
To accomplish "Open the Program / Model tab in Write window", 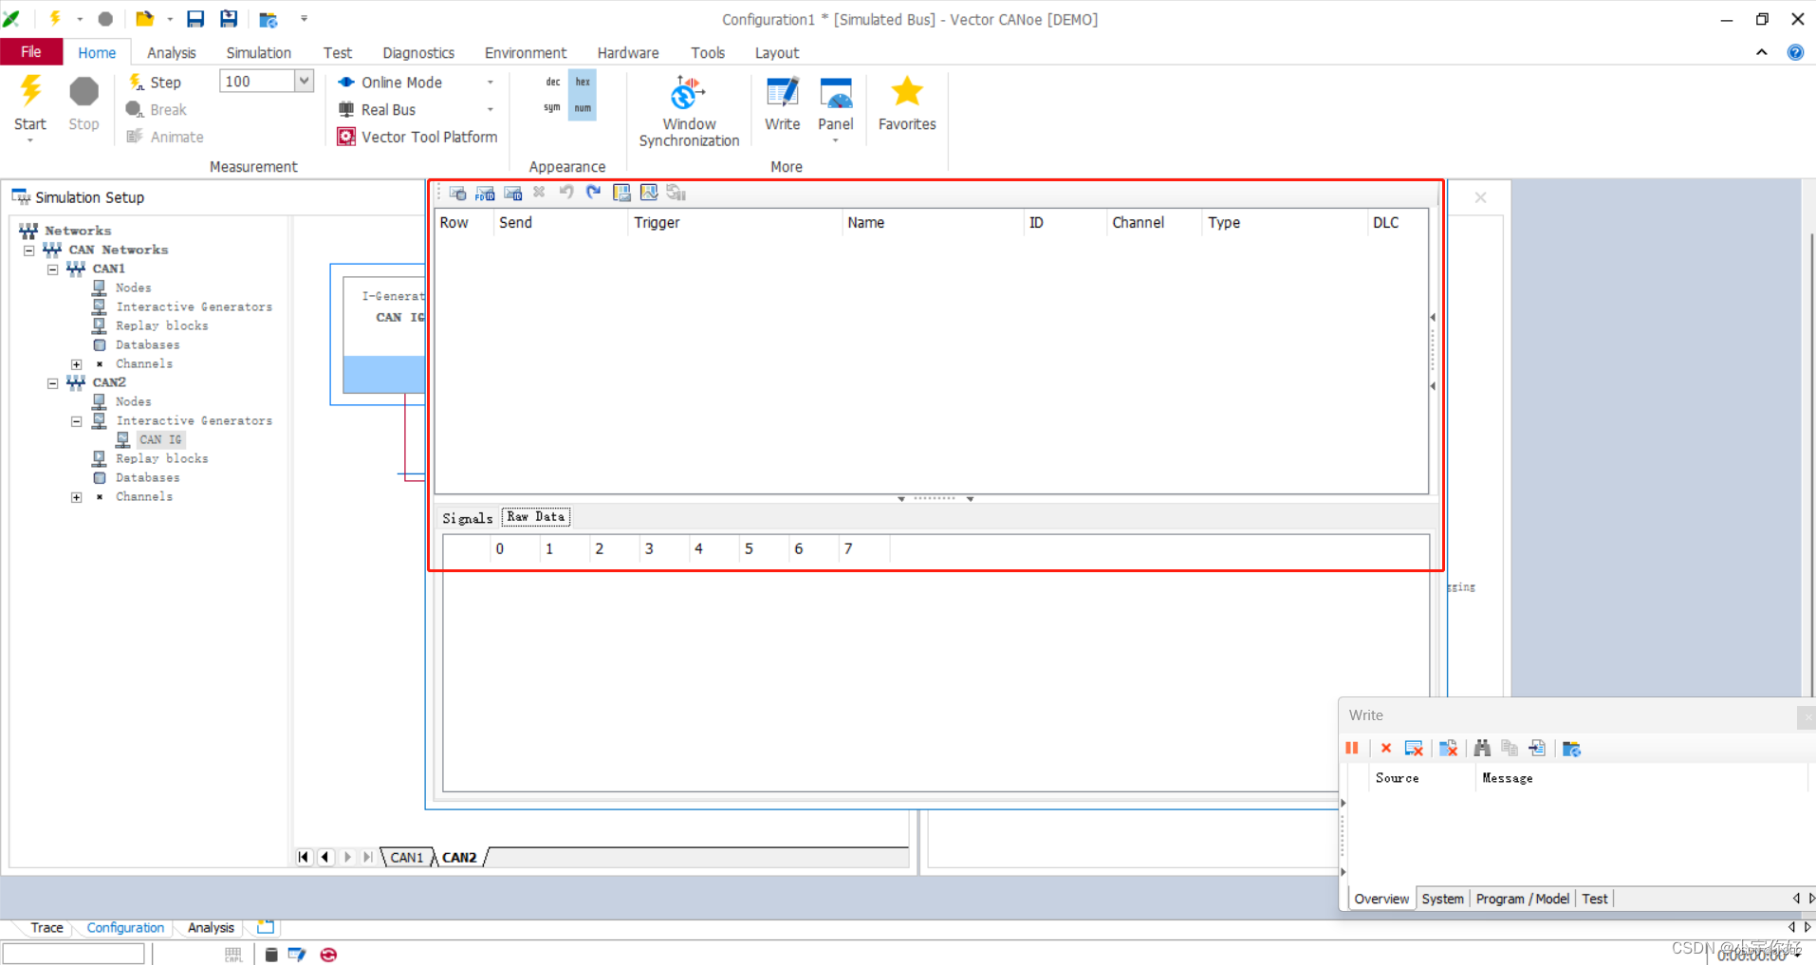I will [1522, 899].
